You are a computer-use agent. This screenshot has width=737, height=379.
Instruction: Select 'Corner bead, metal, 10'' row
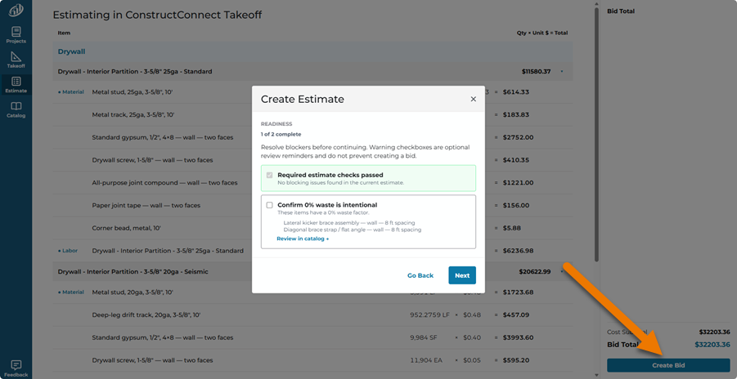point(312,228)
